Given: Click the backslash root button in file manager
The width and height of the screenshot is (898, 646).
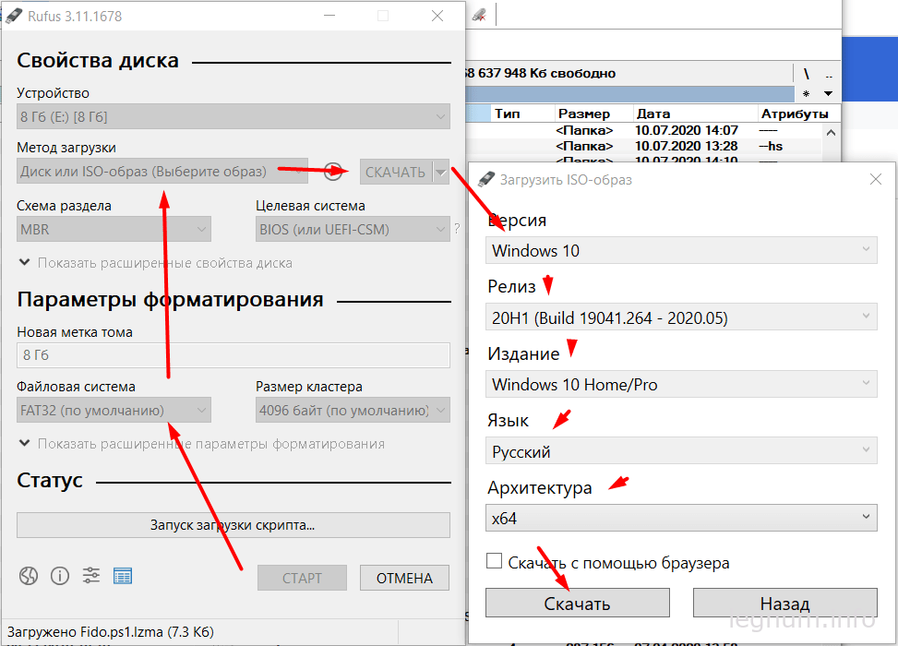Looking at the screenshot, I should tap(807, 74).
